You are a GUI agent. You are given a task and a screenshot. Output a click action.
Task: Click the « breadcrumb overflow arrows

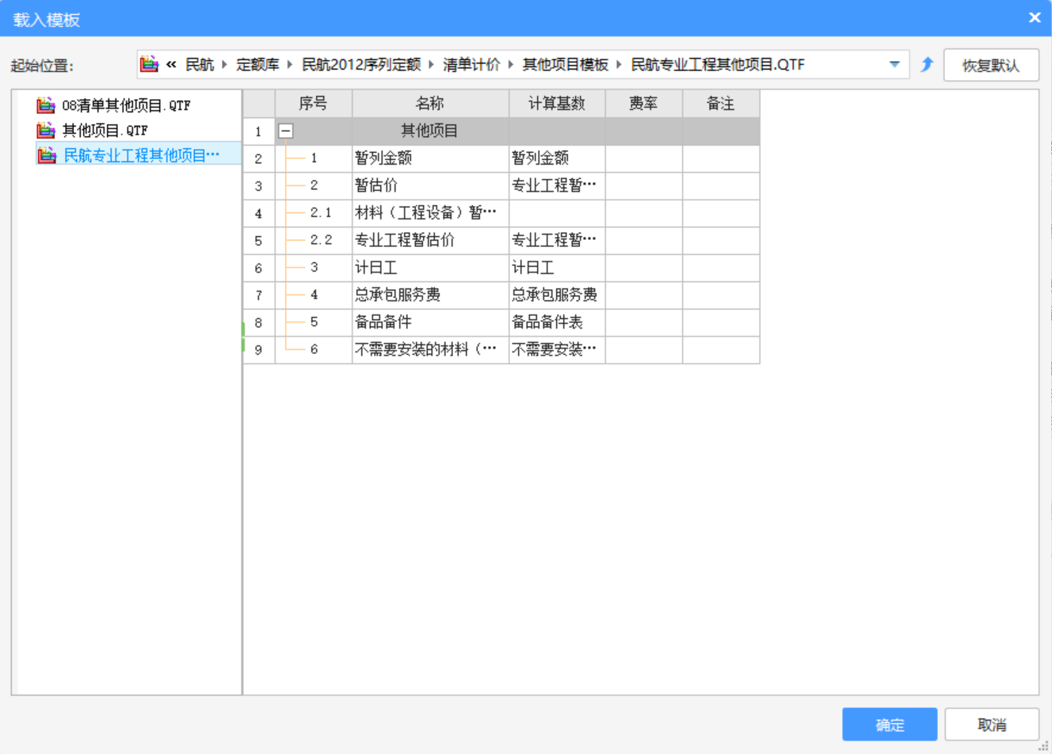[171, 65]
